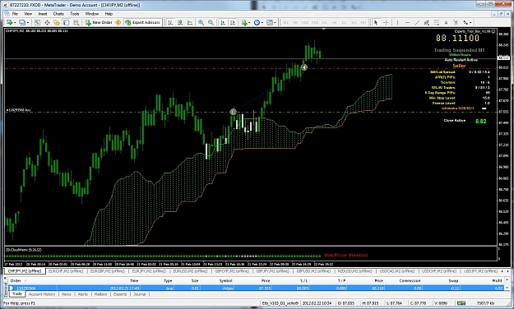Expand the Arrows objects dropdown arrow

(470, 23)
